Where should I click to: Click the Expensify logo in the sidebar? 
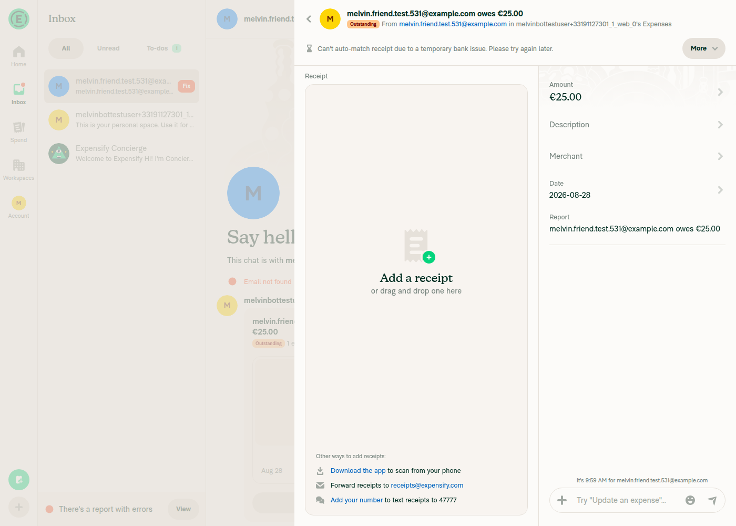[19, 19]
